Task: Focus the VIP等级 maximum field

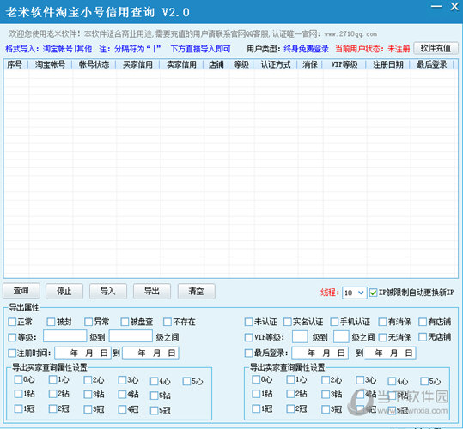Action: pyautogui.click(x=341, y=336)
